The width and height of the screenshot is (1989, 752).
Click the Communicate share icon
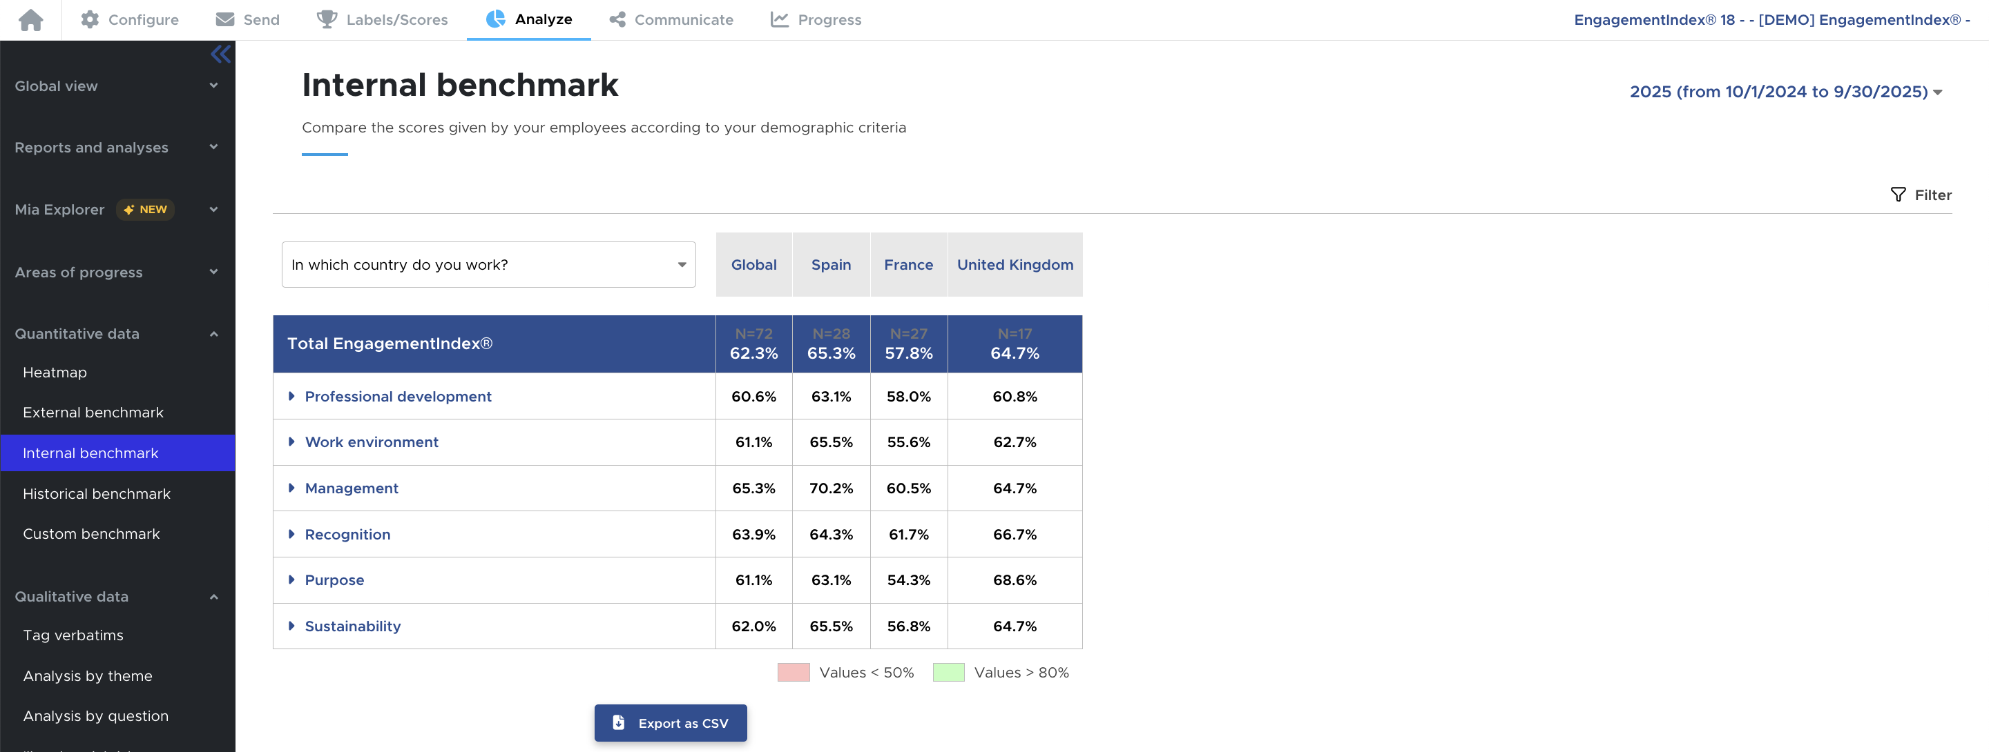coord(617,20)
